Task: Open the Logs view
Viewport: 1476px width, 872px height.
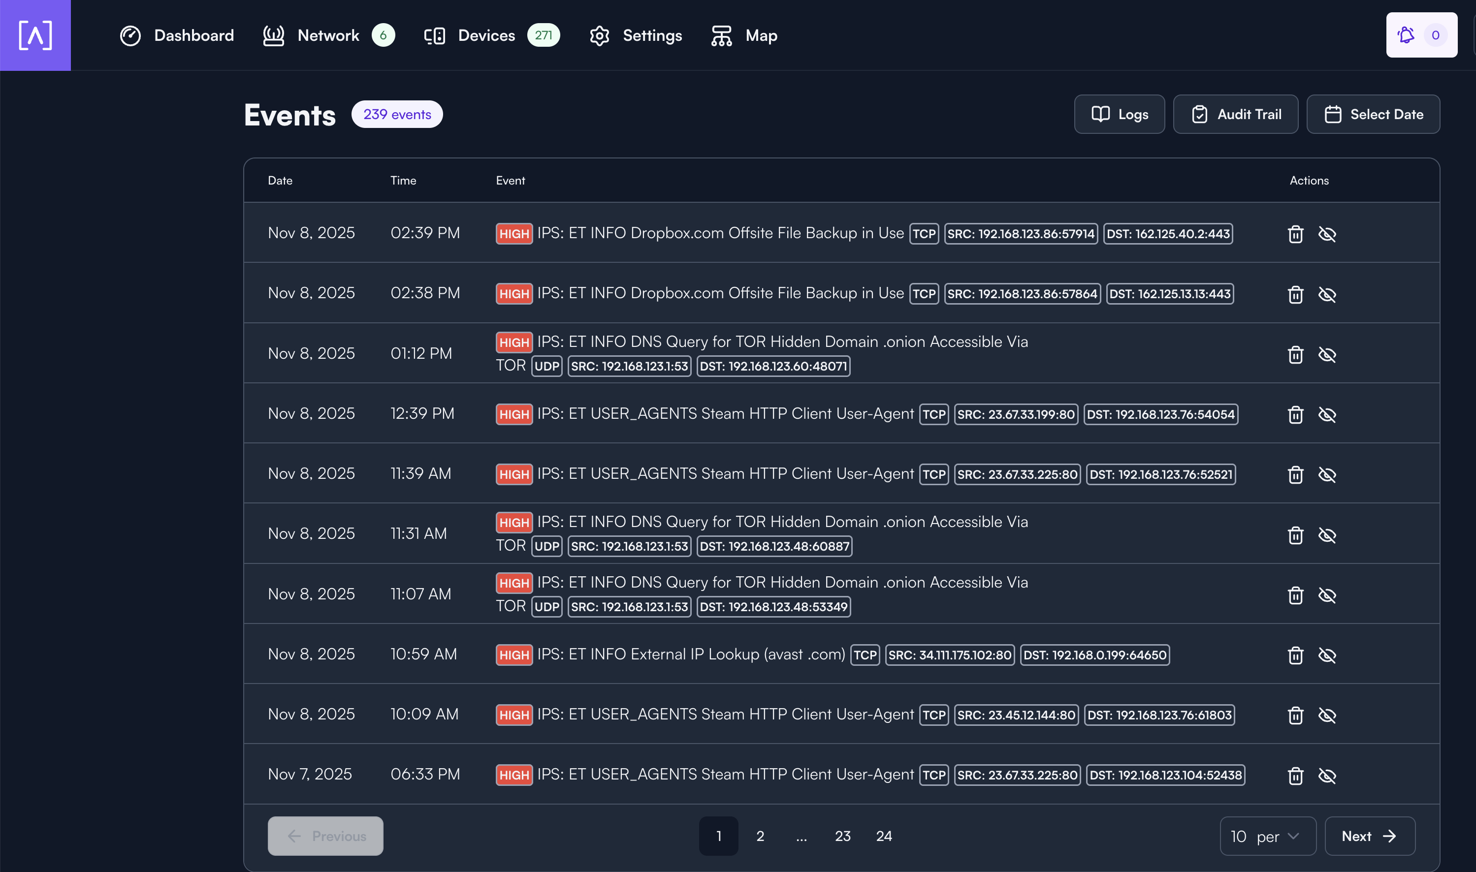Action: (x=1119, y=114)
